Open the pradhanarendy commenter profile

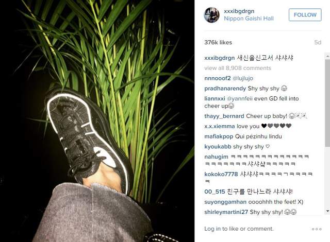pyautogui.click(x=225, y=89)
